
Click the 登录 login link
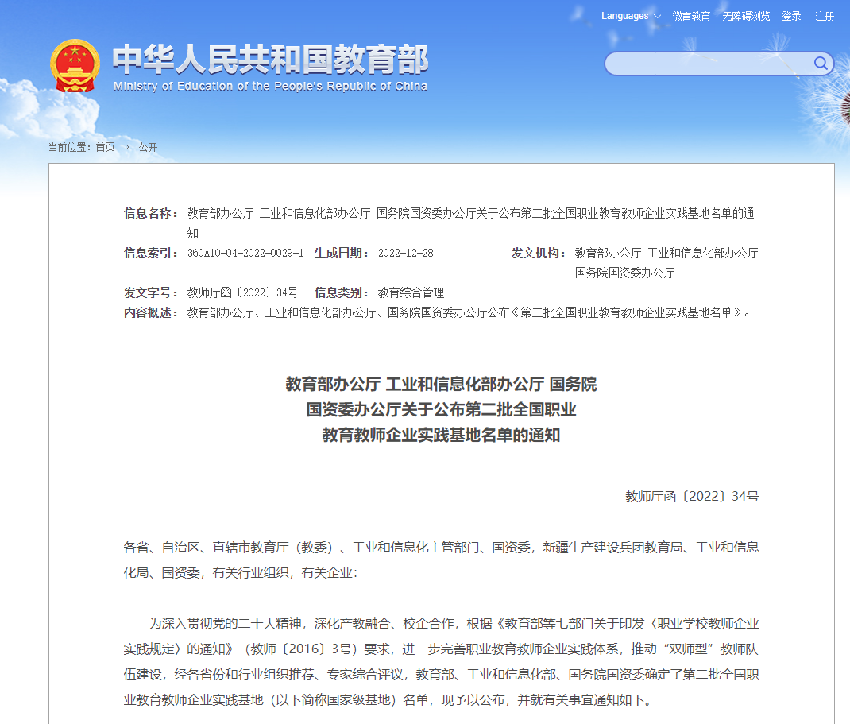tap(791, 16)
